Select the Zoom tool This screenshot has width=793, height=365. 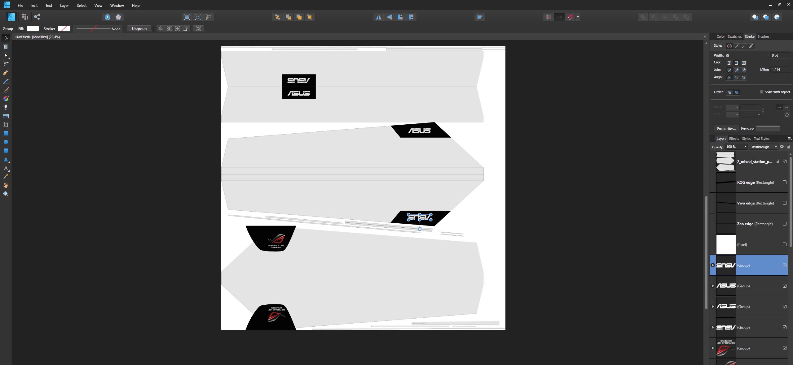[6, 194]
